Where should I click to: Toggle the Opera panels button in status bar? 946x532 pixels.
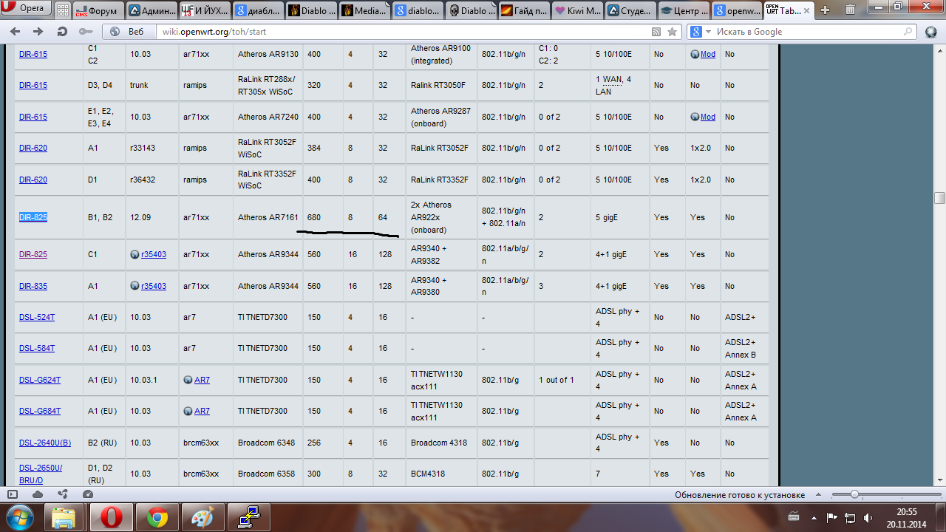point(13,494)
